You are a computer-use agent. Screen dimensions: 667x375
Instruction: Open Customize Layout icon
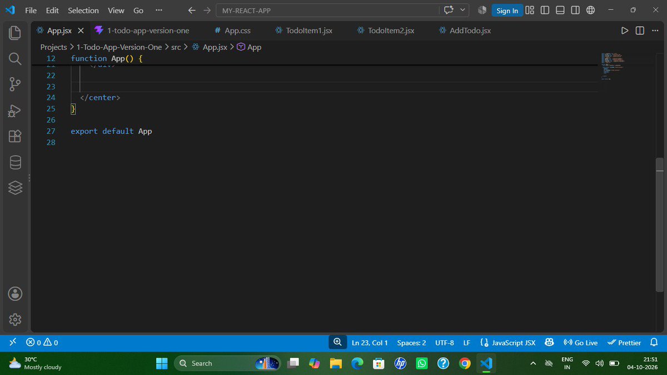click(x=530, y=10)
